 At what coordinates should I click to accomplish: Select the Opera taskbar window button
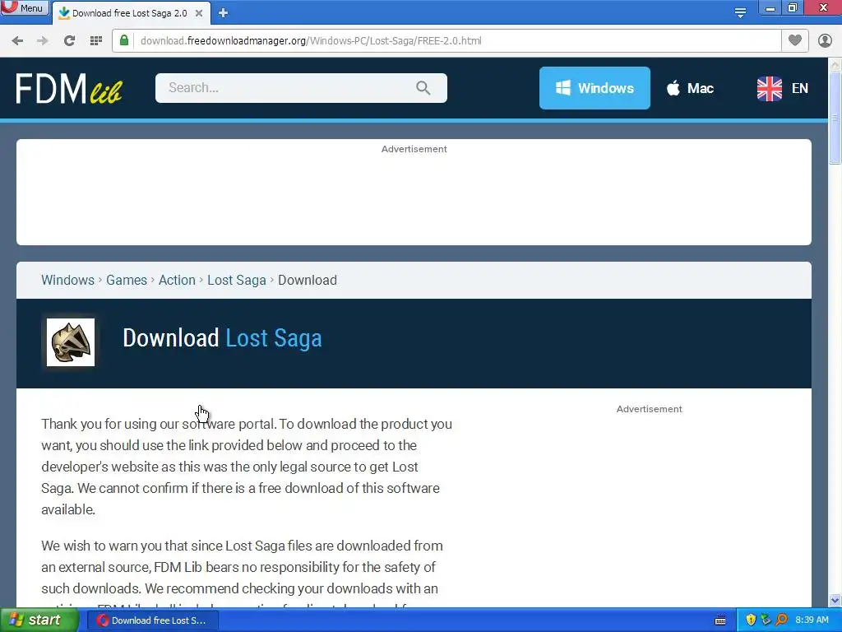pyautogui.click(x=152, y=620)
